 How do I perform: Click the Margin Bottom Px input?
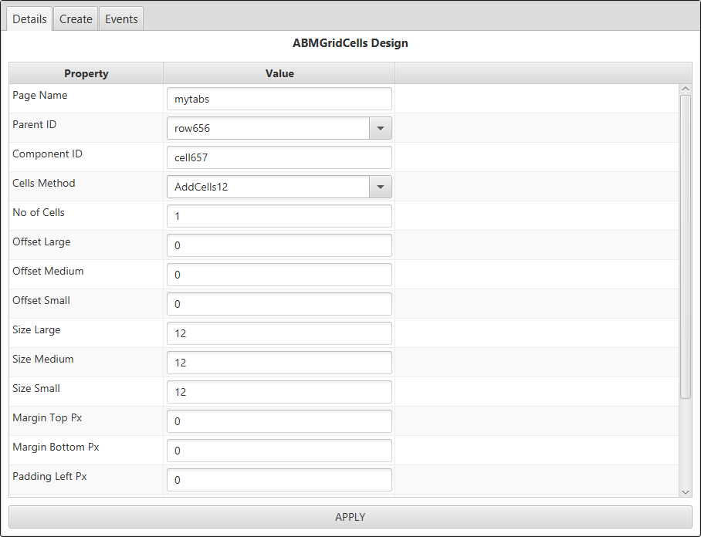click(279, 451)
